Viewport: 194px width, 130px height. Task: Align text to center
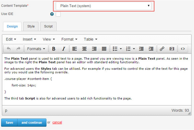(x=84, y=49)
